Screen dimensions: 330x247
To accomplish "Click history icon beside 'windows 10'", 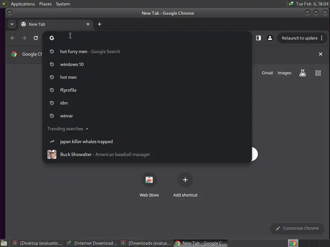I will [x=52, y=64].
